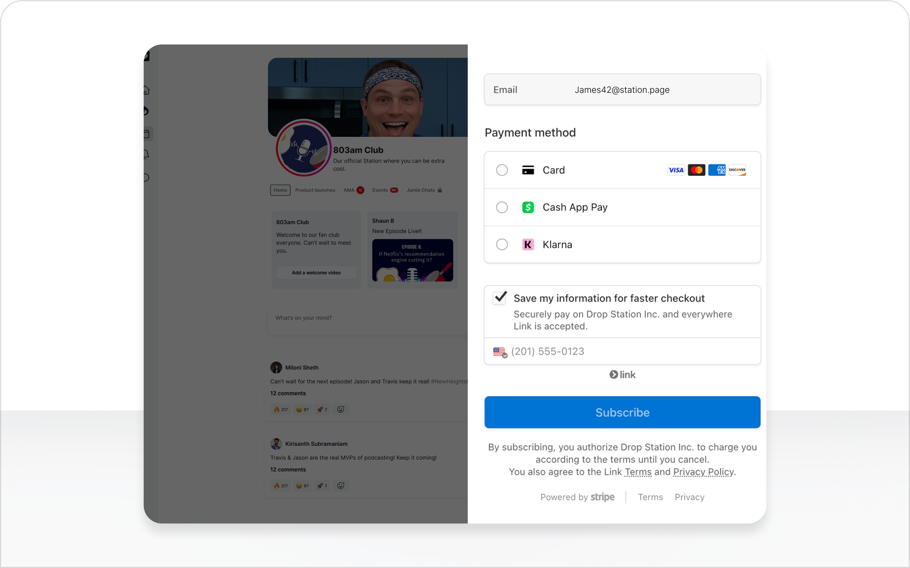Select the Card payment radio button
This screenshot has height=568, width=910.
(502, 170)
